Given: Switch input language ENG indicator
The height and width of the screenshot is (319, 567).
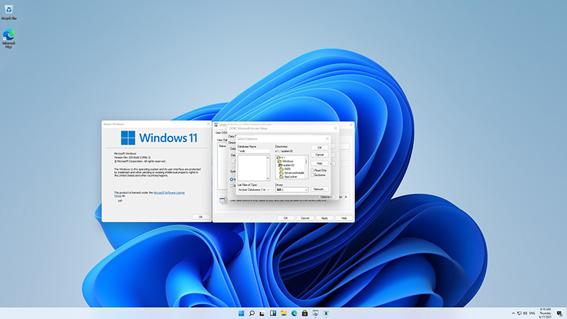Looking at the screenshot, I should (x=532, y=313).
